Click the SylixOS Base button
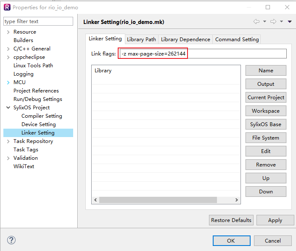296x251 pixels. (x=266, y=124)
